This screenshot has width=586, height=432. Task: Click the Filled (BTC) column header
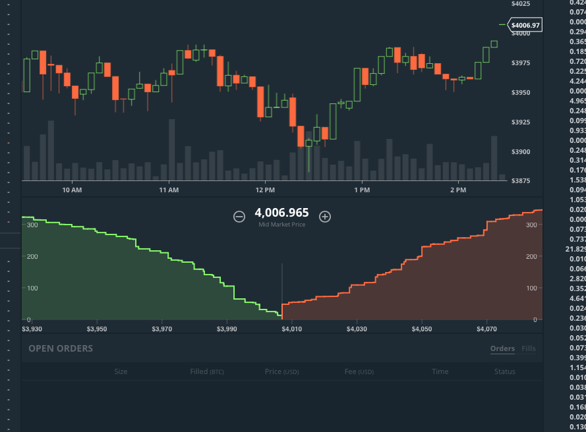point(207,371)
